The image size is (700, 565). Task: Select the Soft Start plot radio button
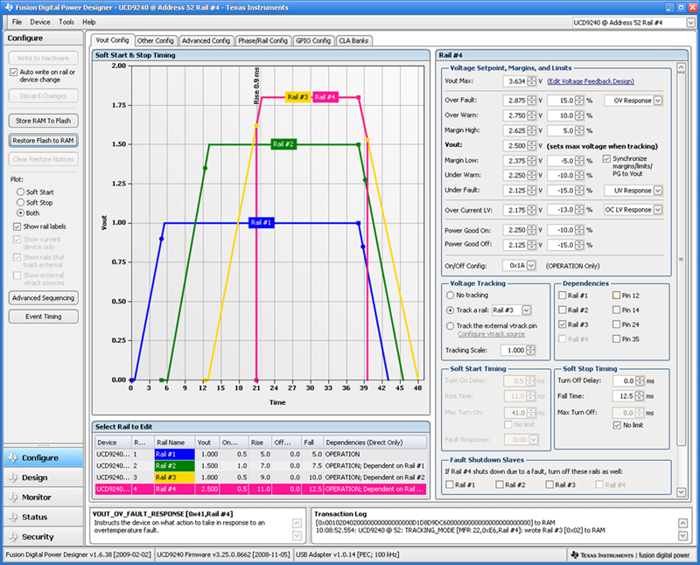pyautogui.click(x=21, y=192)
